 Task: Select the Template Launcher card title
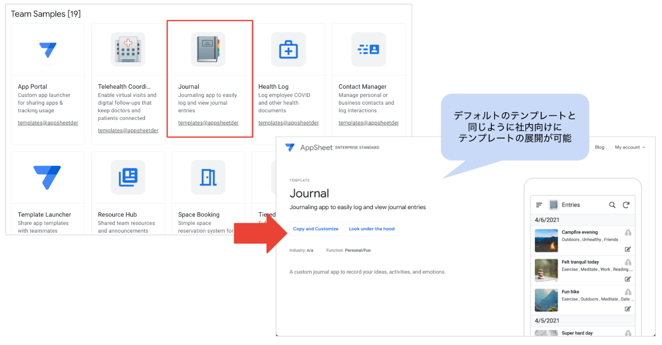pos(44,214)
